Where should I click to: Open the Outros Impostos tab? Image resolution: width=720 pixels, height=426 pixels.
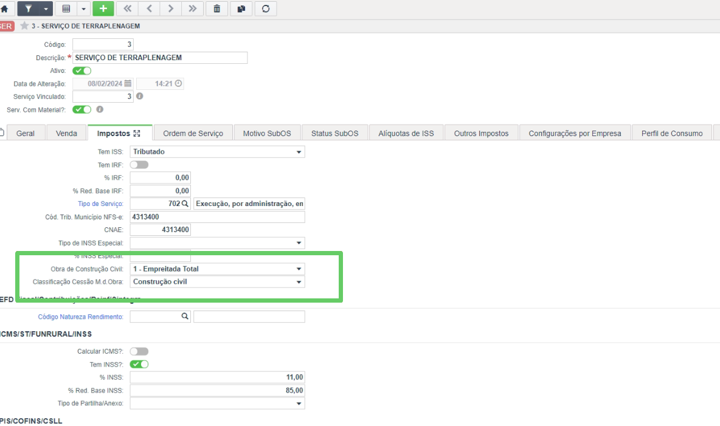click(x=481, y=133)
